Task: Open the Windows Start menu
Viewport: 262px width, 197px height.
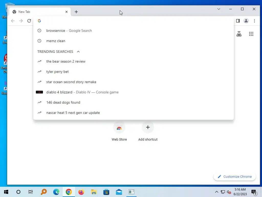Action: (x=6, y=192)
